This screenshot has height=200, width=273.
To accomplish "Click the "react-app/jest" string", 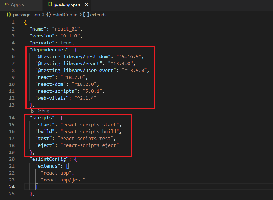I will coord(63,180).
